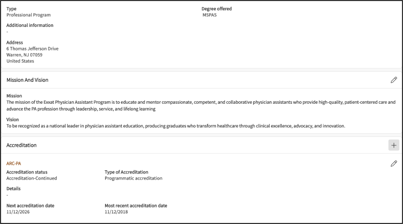Click the Details label under ARC-PA
This screenshot has width=403, height=224.
(x=13, y=189)
